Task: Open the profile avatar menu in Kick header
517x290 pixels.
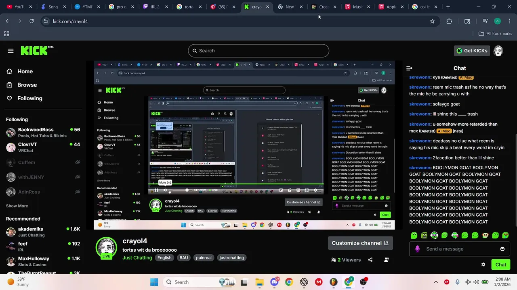Action: coord(498,51)
